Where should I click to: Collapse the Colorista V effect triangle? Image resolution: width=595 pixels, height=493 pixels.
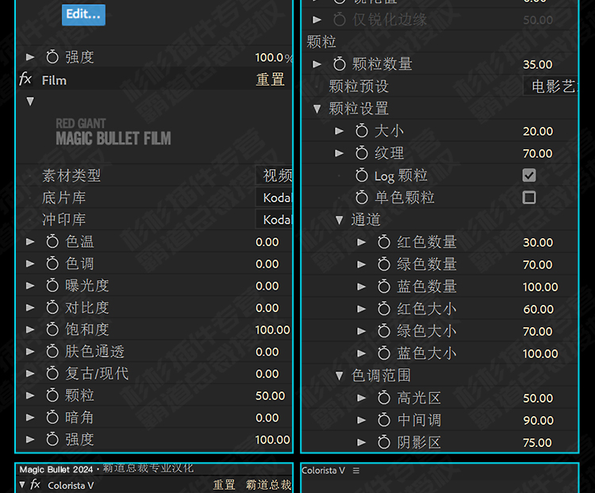(x=22, y=485)
